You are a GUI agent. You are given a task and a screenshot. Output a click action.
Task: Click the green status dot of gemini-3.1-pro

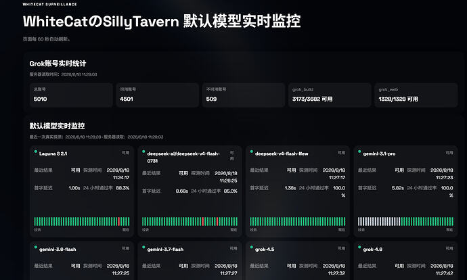(x=359, y=151)
